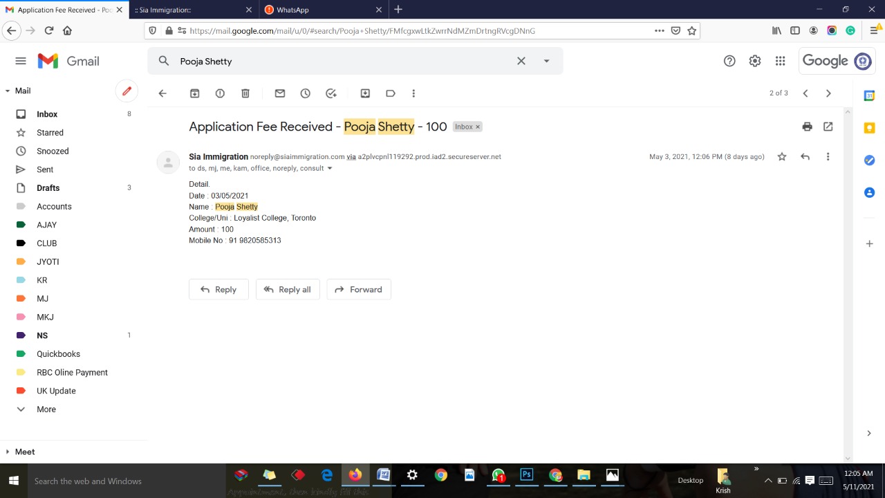This screenshot has height=498, width=885.
Task: Snooze this email
Action: click(x=306, y=93)
